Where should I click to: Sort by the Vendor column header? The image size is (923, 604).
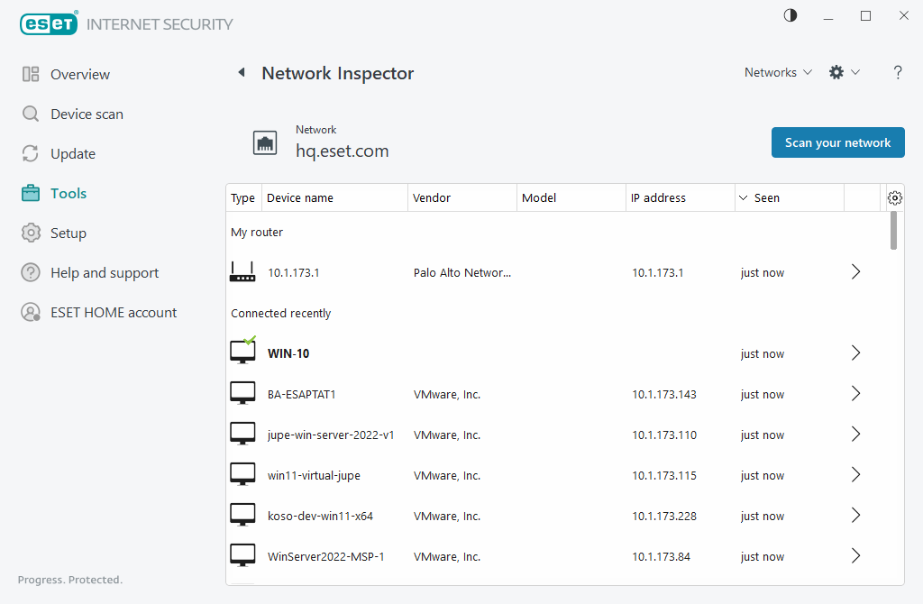point(462,197)
